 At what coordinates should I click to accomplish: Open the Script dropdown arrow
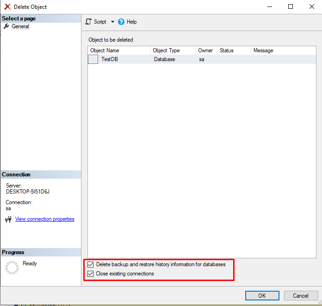pos(112,22)
